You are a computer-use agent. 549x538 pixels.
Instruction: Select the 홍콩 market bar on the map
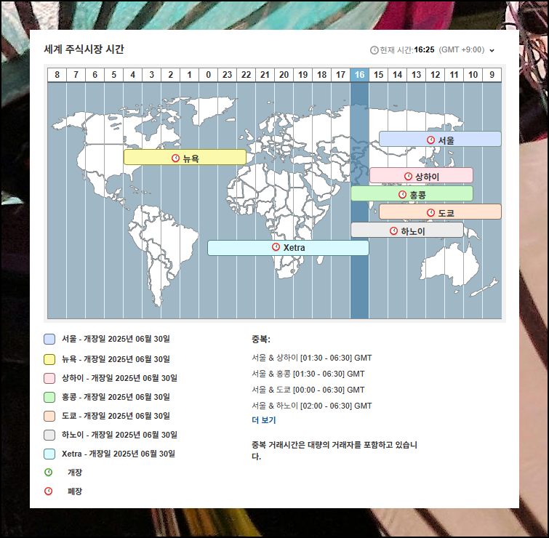click(x=412, y=193)
